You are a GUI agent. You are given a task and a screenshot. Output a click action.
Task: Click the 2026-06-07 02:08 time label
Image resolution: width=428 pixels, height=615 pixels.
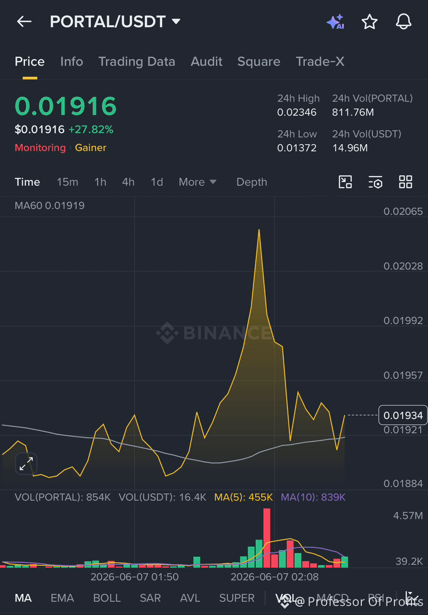tap(274, 577)
